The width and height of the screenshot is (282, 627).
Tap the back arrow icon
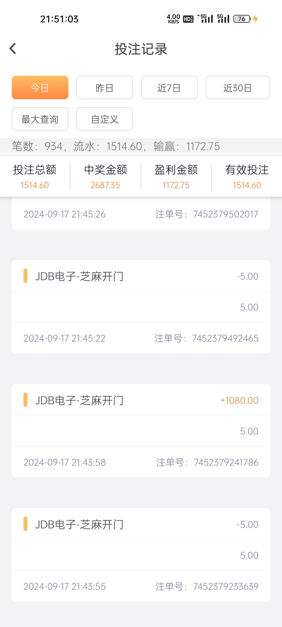coord(13,49)
